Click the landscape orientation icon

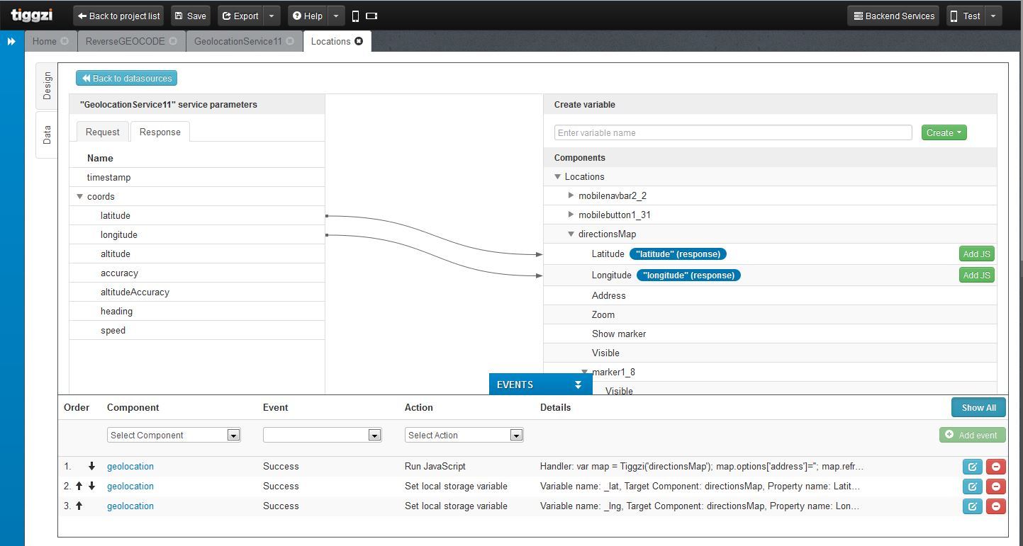pyautogui.click(x=371, y=16)
